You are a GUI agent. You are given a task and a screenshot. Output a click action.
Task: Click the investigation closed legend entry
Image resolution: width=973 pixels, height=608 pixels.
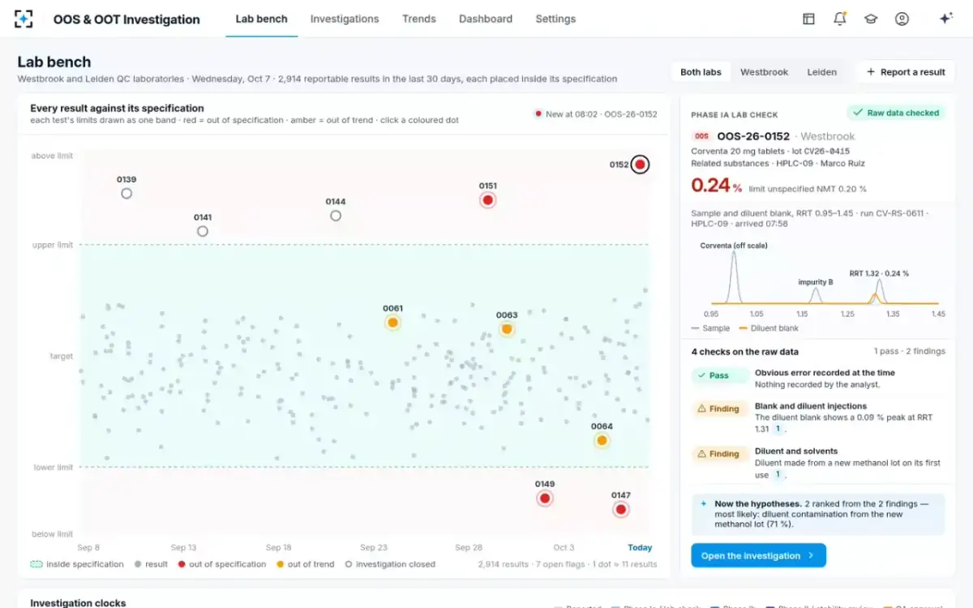(x=390, y=564)
